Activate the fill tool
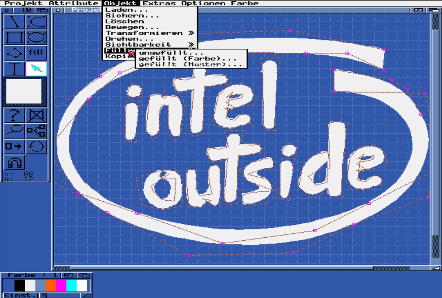The height and width of the screenshot is (298, 442). pos(36,53)
